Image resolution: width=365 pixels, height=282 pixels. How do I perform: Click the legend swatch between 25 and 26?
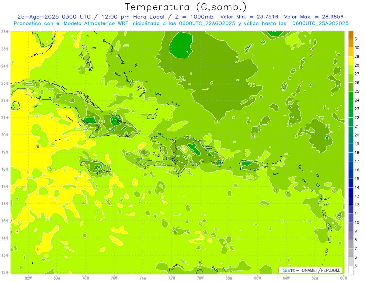coord(351,87)
